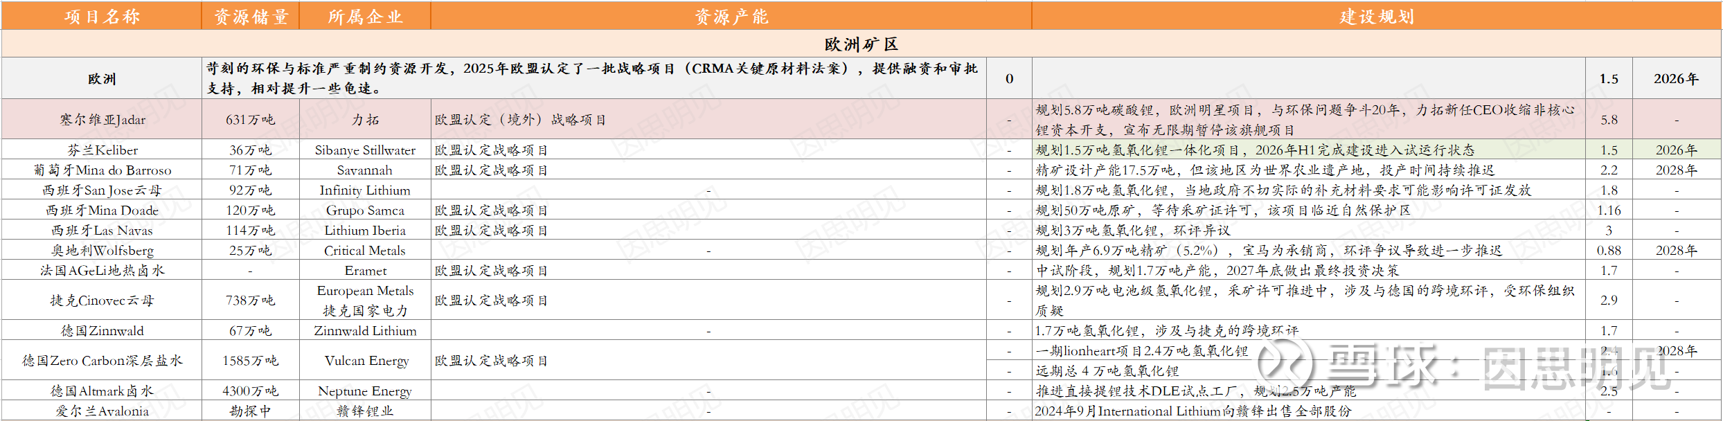Screen dimensions: 1723x421
Task: Click the 芬兰Keliber project cell
Action: point(101,150)
